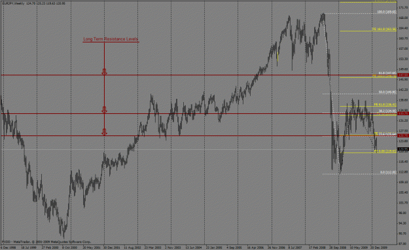Screen dimensions: 409x250
Task: Click the Fibonacci '100.0 (169.65)' level label
Action: (x=387, y=12)
